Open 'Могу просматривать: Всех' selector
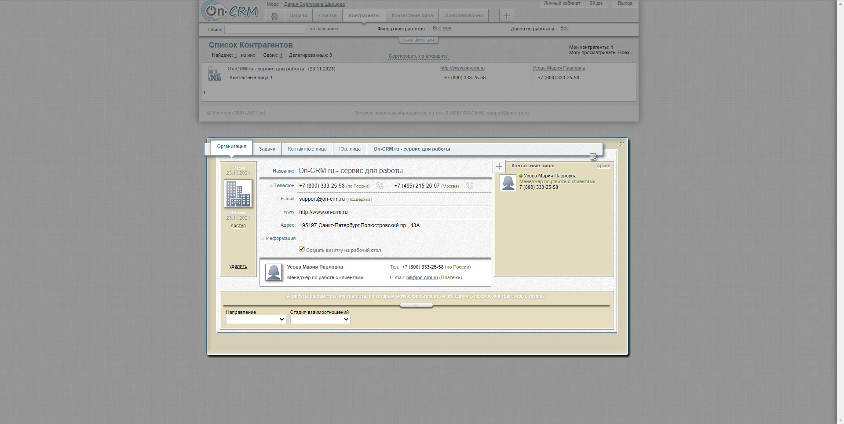Image resolution: width=844 pixels, height=424 pixels. 625,52
